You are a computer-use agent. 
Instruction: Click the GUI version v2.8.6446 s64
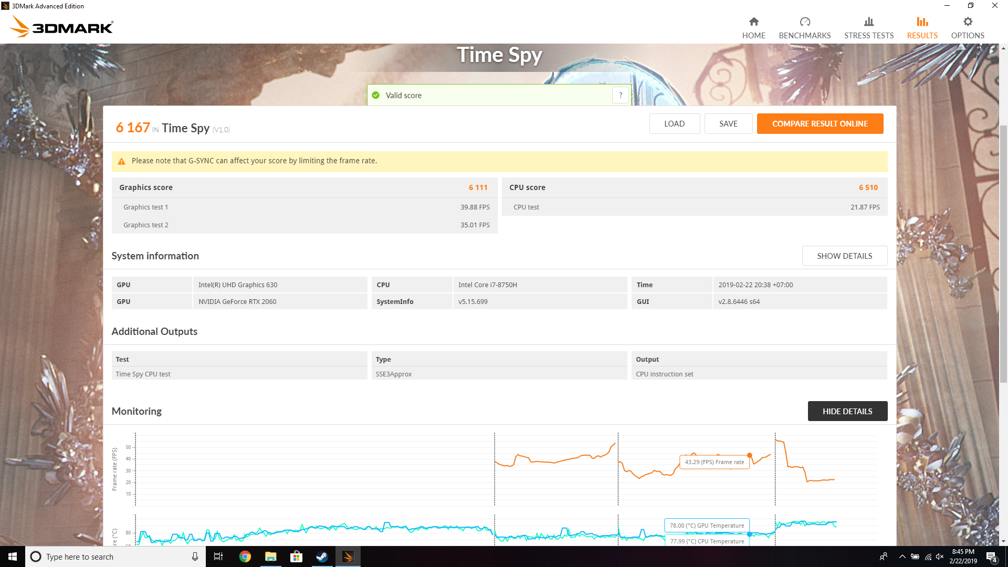point(800,301)
